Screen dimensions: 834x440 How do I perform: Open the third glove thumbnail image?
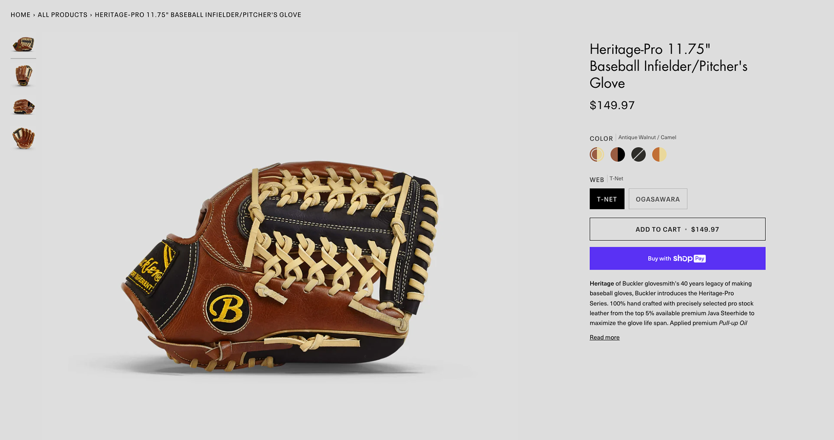coord(23,107)
